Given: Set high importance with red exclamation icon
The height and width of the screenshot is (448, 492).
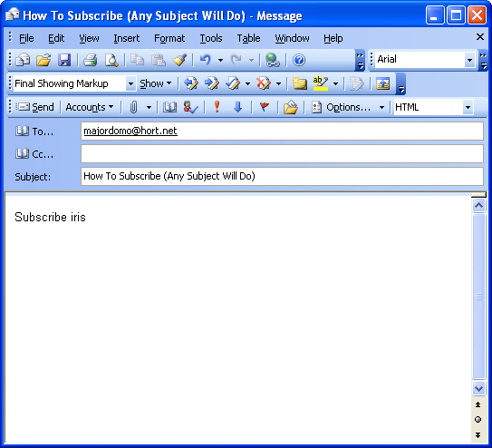Looking at the screenshot, I should point(217,107).
